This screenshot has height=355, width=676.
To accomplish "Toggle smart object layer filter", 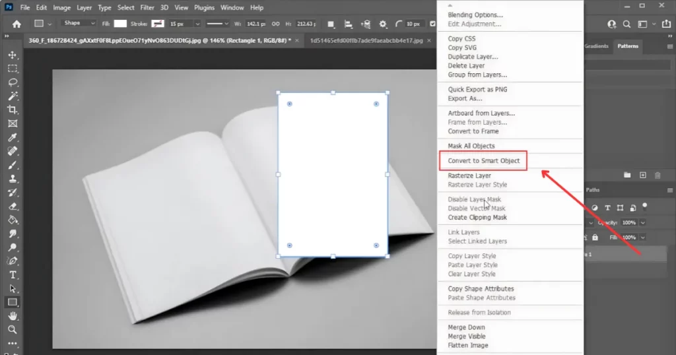I will (x=633, y=208).
